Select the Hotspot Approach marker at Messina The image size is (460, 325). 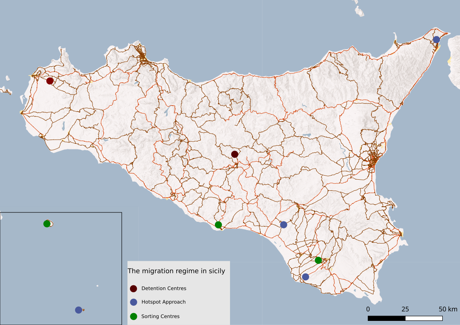436,39
